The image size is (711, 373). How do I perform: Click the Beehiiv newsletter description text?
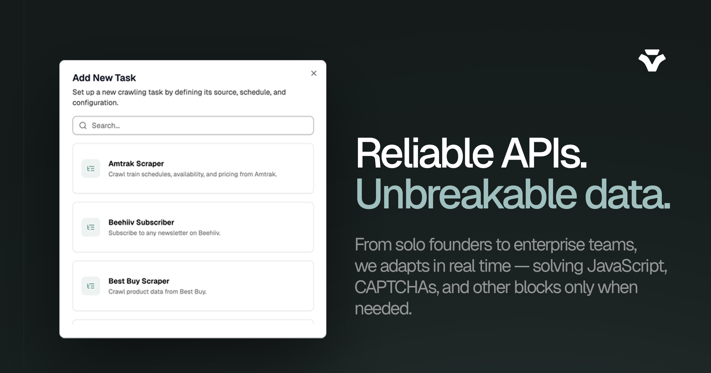[164, 233]
